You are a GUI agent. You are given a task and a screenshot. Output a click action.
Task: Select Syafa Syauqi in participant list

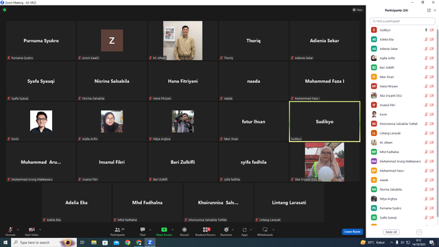pos(403,217)
